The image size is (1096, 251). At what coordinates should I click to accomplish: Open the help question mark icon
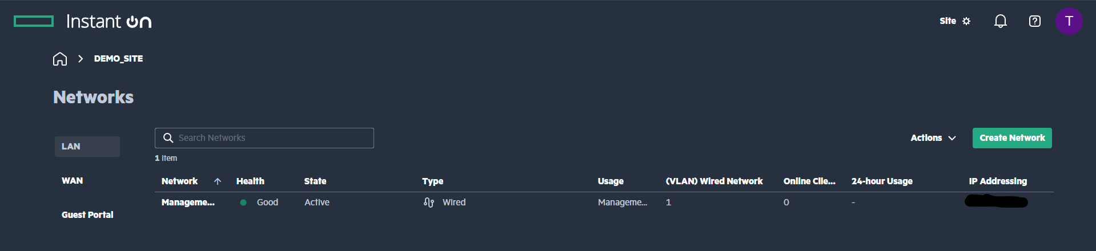click(1034, 21)
